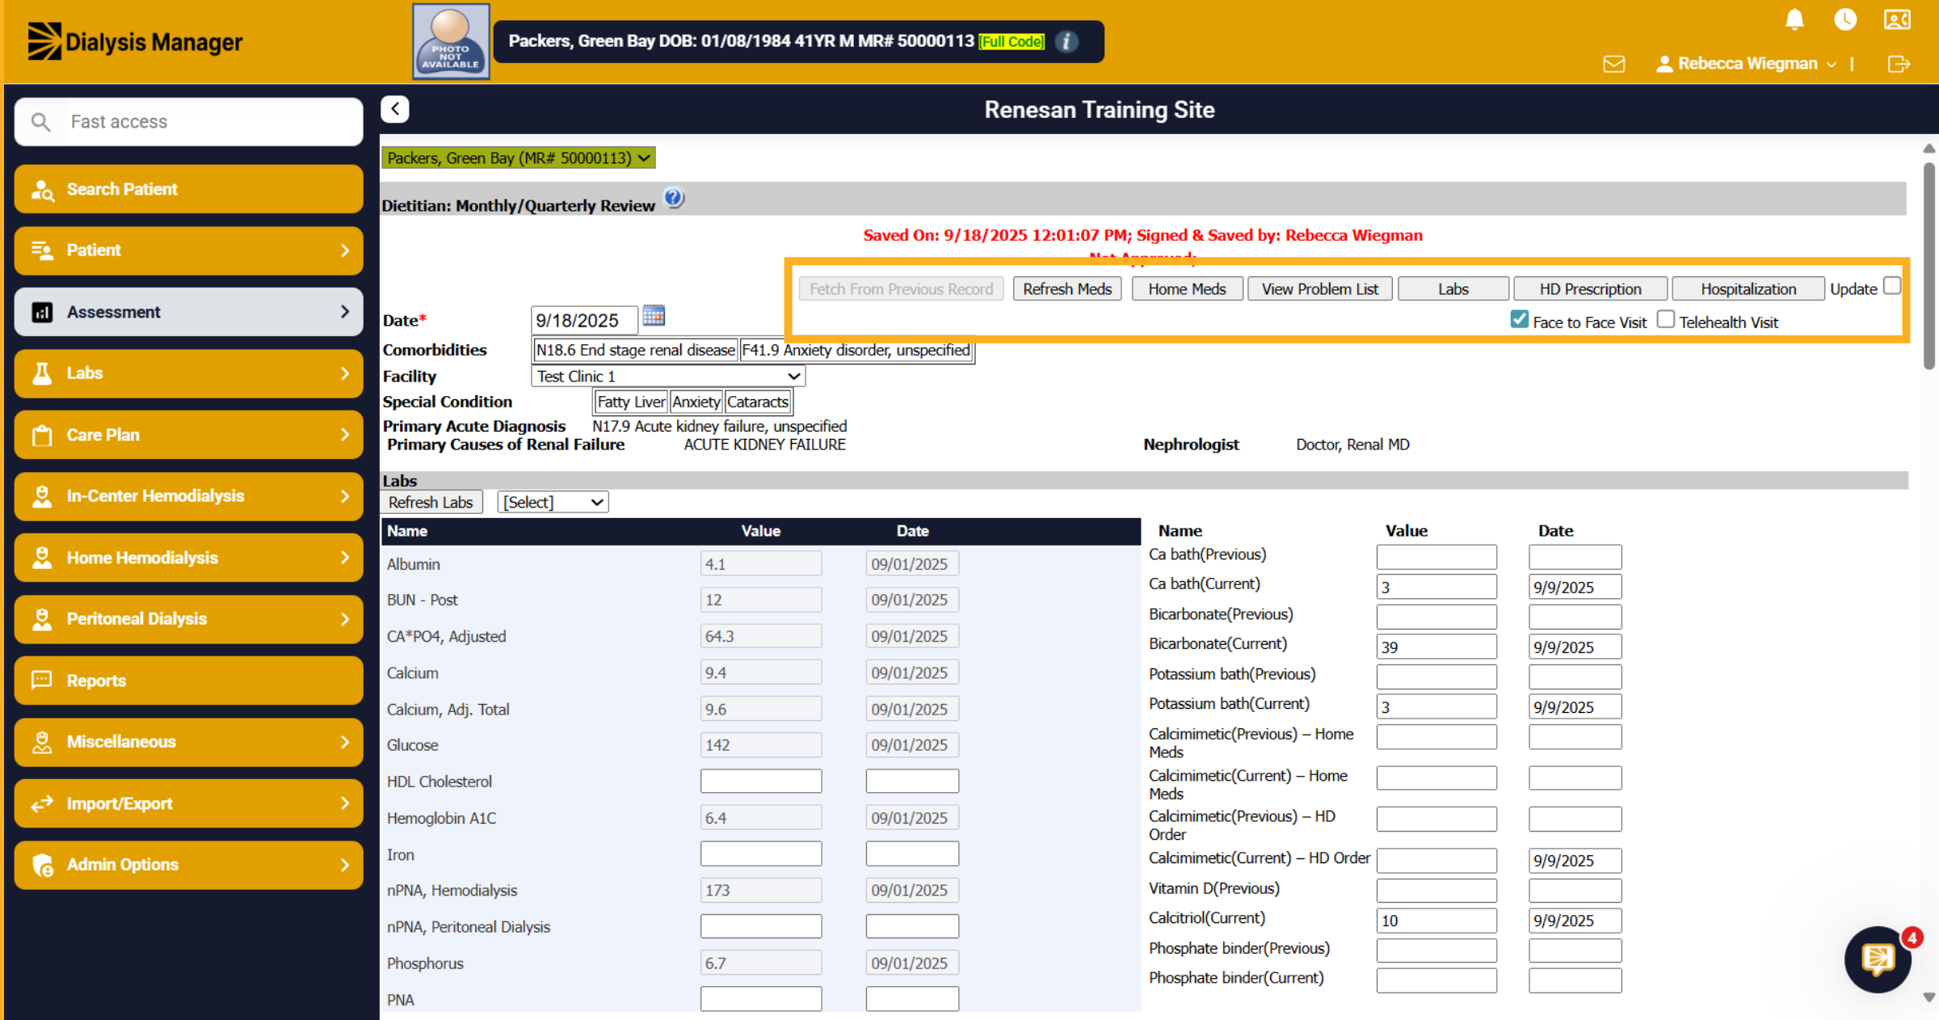Image resolution: width=1939 pixels, height=1020 pixels.
Task: Open the chat support bubble
Action: click(x=1878, y=959)
